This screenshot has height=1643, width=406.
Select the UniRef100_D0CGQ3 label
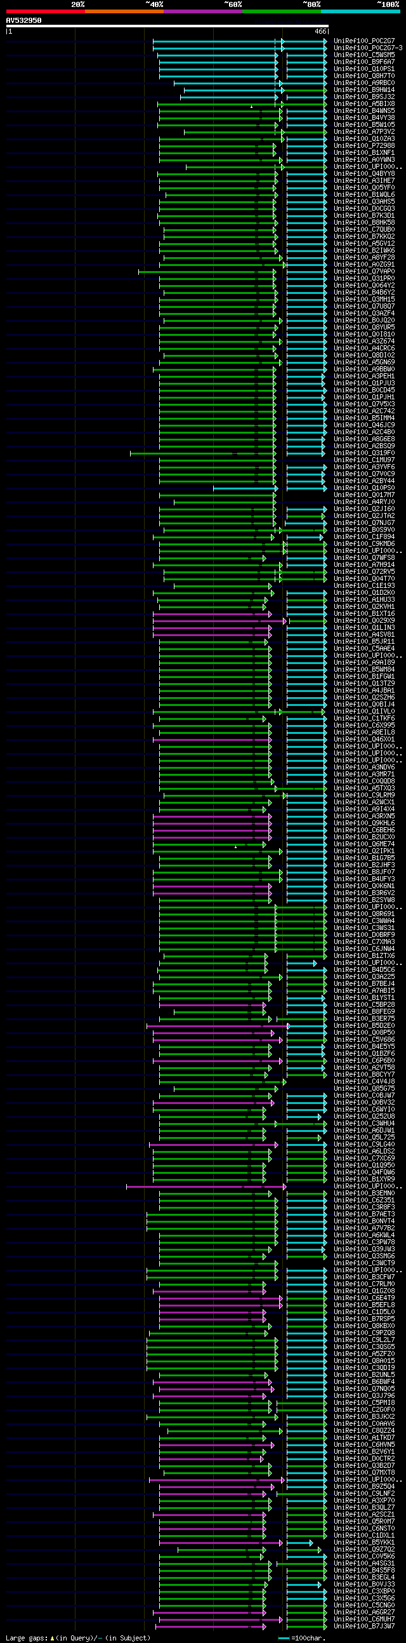pos(364,209)
